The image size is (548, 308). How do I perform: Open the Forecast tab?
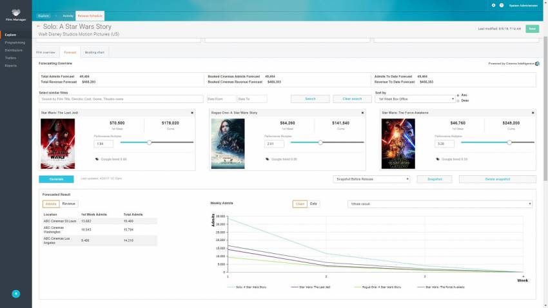tap(70, 52)
